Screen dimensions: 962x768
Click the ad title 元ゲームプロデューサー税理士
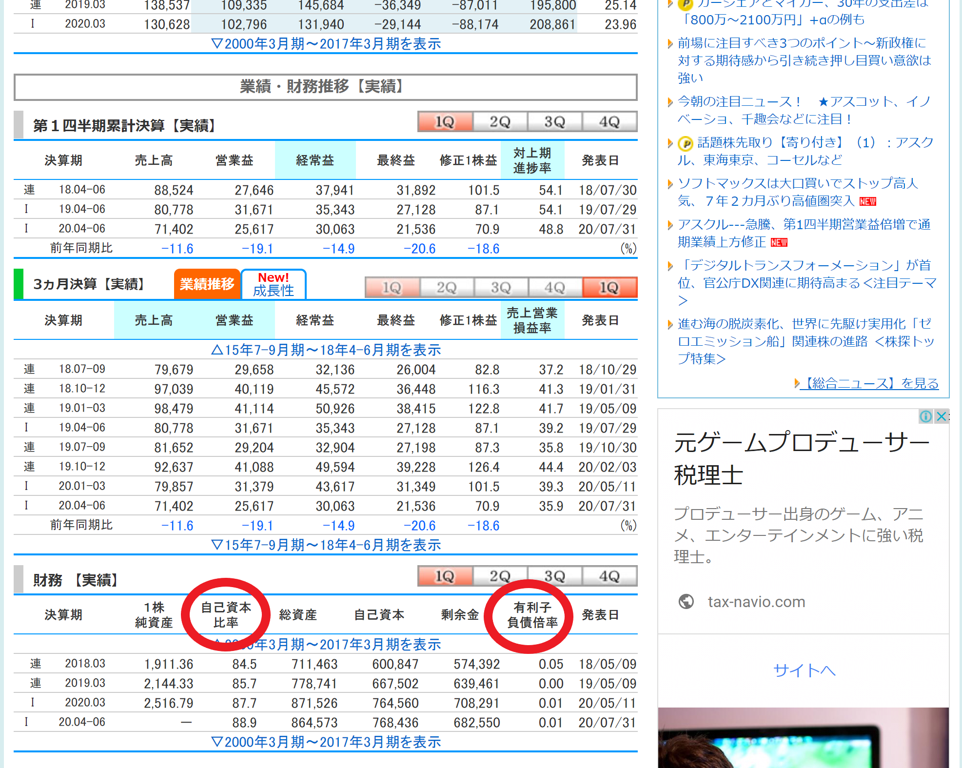[802, 458]
